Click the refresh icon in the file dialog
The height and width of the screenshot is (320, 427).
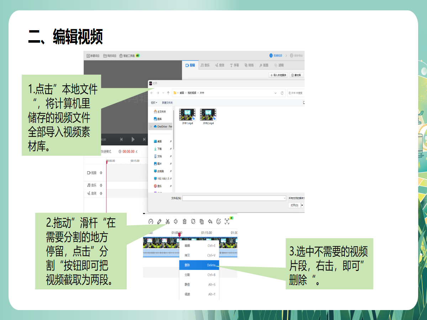(282, 93)
